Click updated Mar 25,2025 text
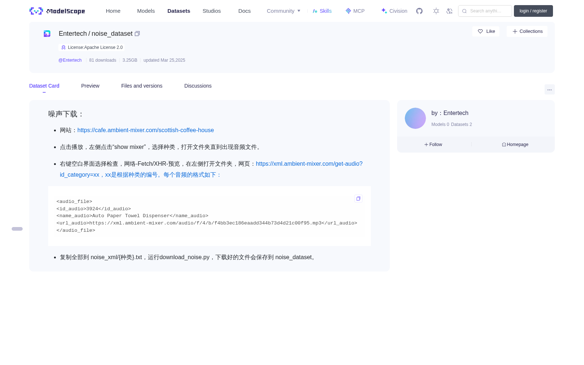This screenshot has width=584, height=365. [164, 60]
